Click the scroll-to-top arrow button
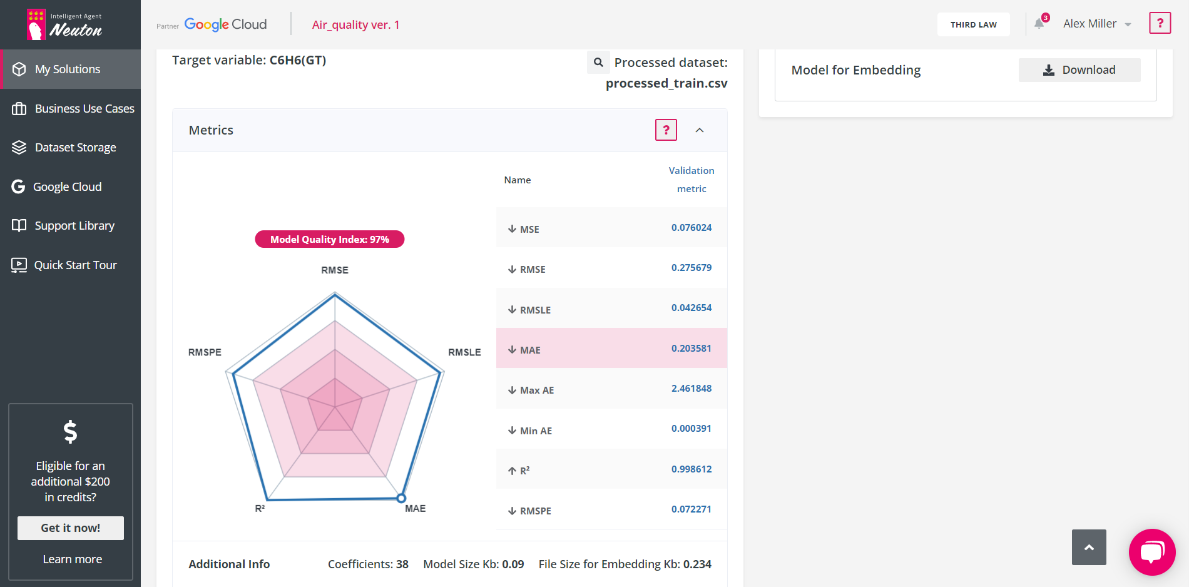Viewport: 1189px width, 587px height. point(1089,547)
